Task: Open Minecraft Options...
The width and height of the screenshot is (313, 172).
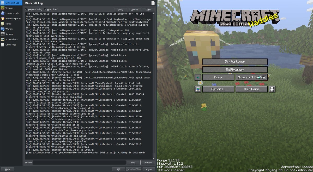Action: 218,89
